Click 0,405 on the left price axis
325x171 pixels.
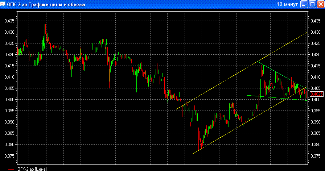click(9, 88)
